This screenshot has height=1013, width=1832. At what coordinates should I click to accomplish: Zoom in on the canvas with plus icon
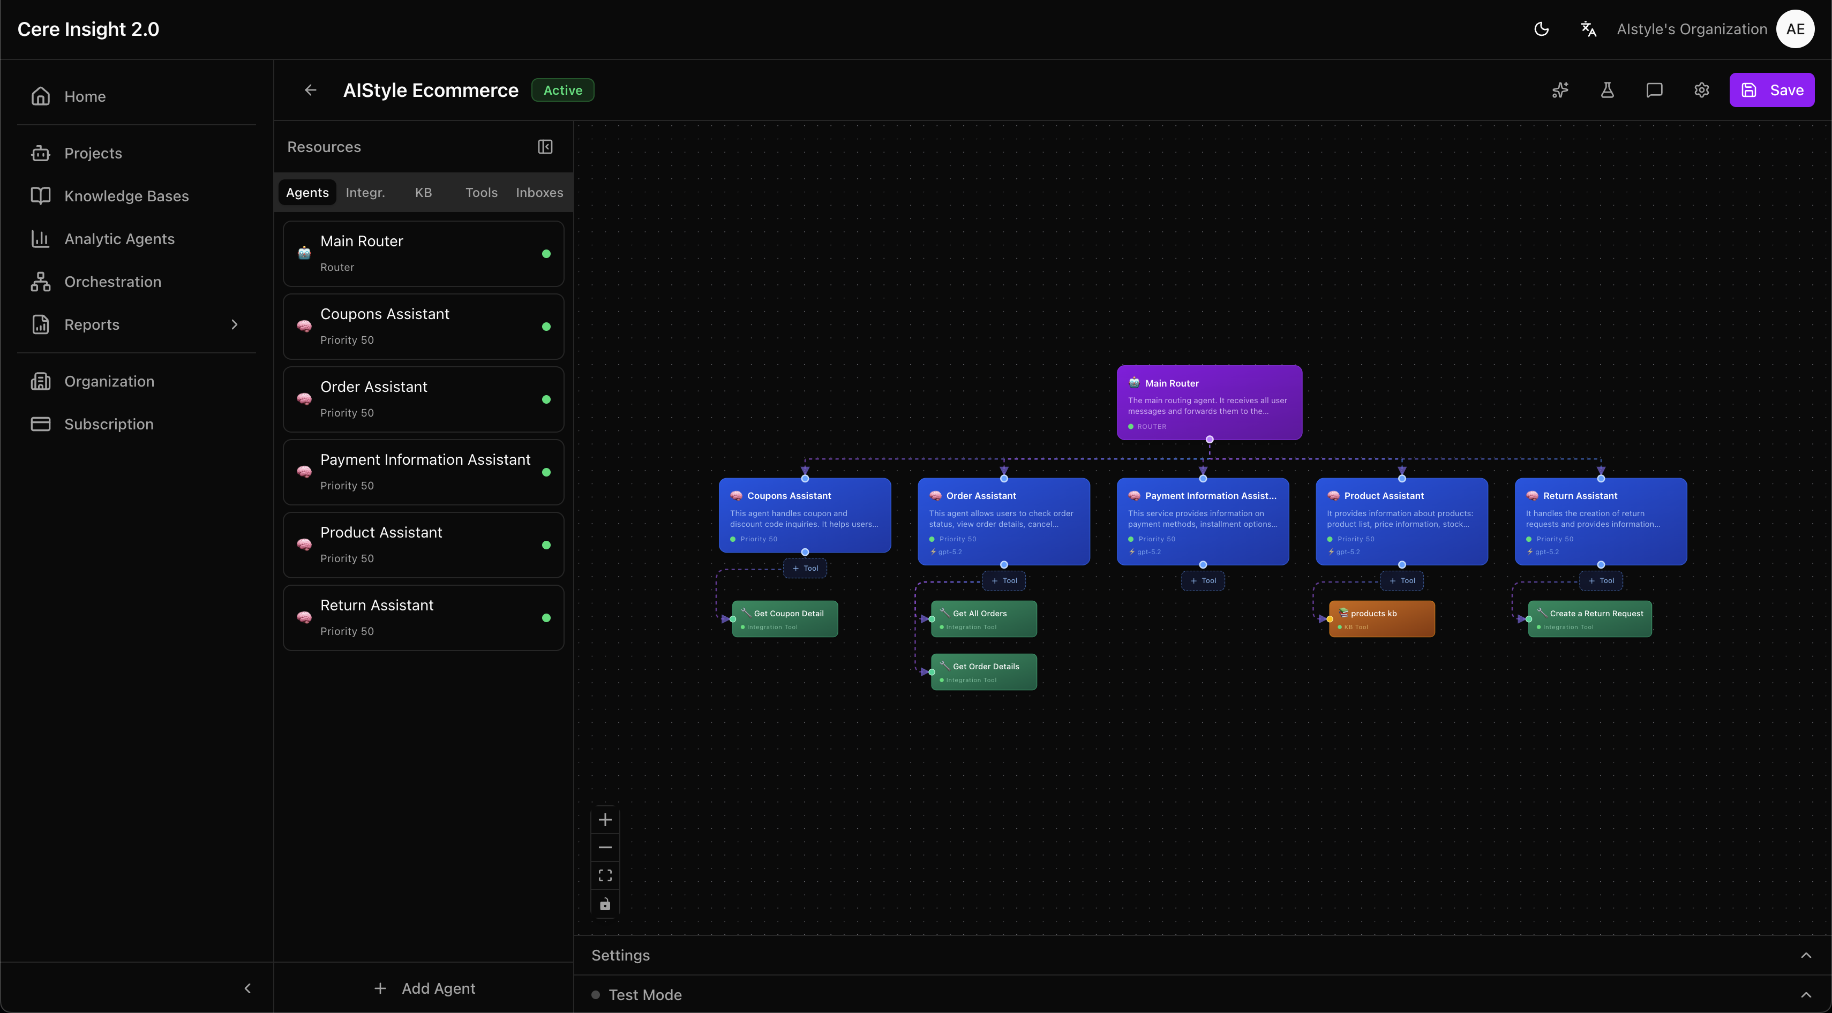point(605,820)
